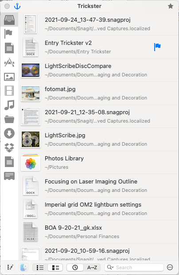Sort files alphabetically A–Z
179x275 pixels.
pyautogui.click(x=92, y=267)
